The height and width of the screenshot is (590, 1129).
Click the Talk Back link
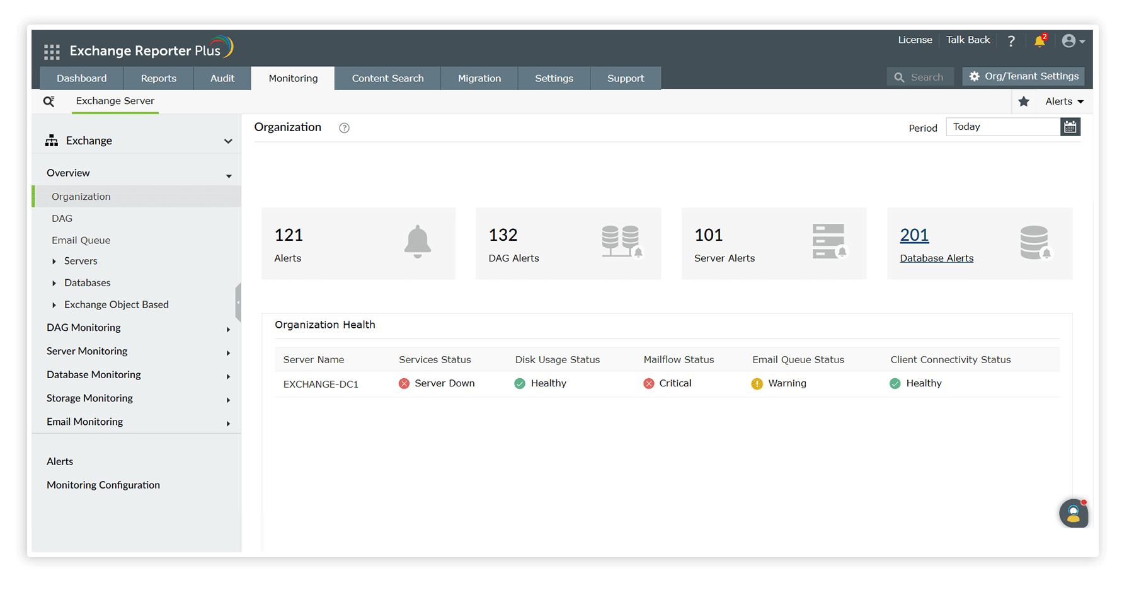(968, 40)
